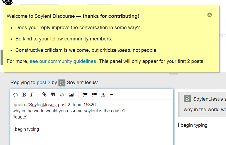
Task: Insert a hyperlink with the link icon
Action: click(44, 95)
